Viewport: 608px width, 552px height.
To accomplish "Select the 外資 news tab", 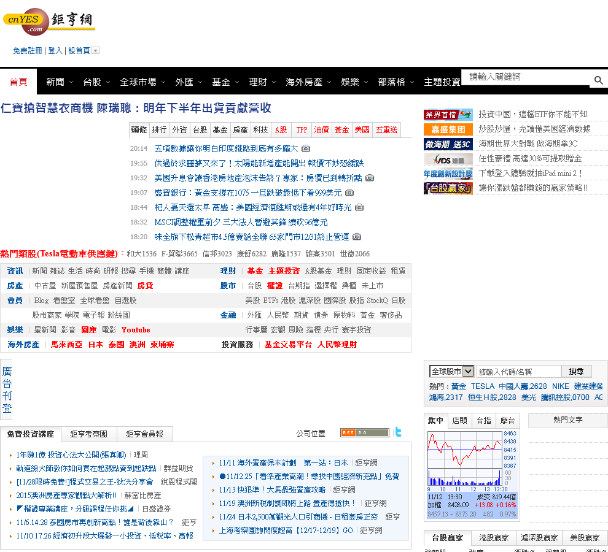I will (179, 130).
